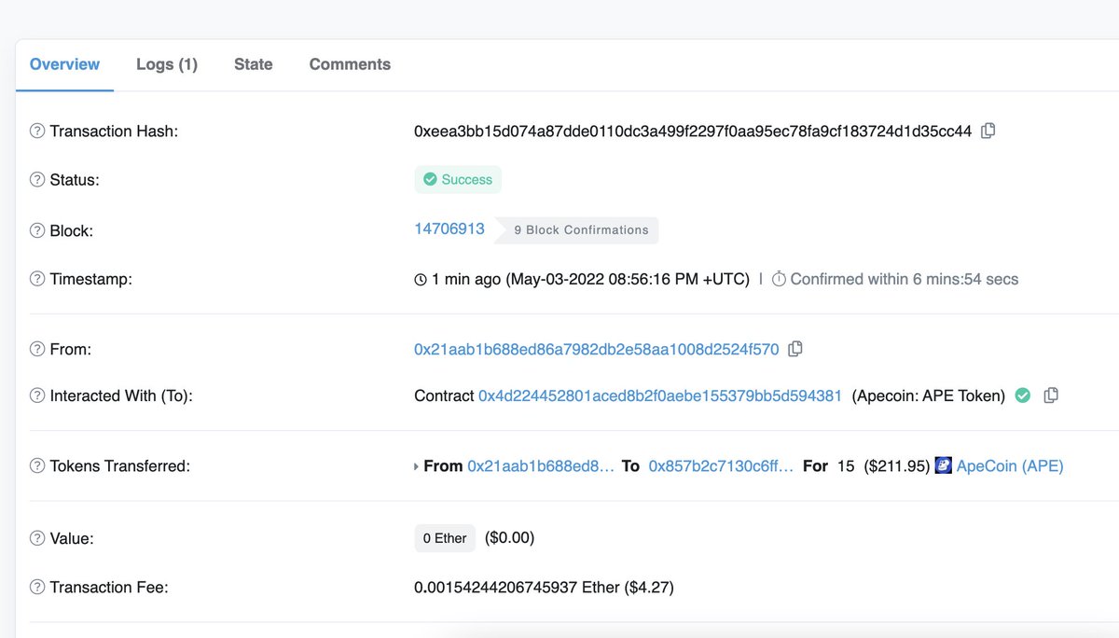Click the help icon beside From

[x=37, y=349]
